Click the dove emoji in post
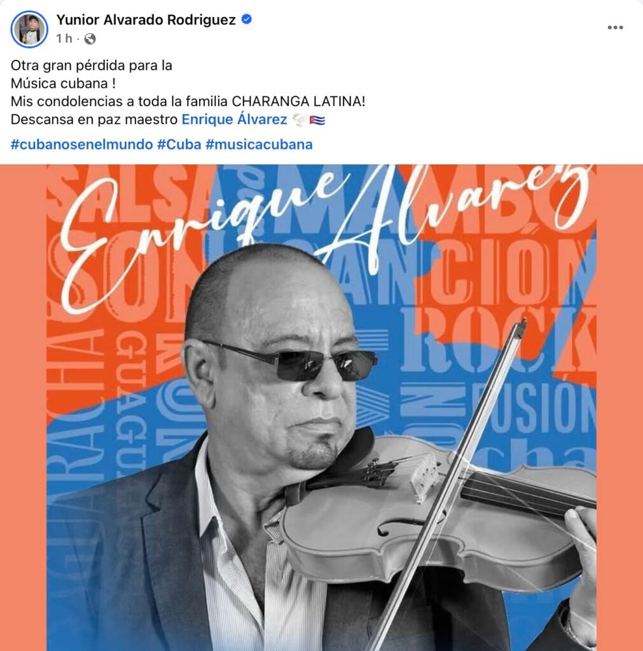 [300, 120]
